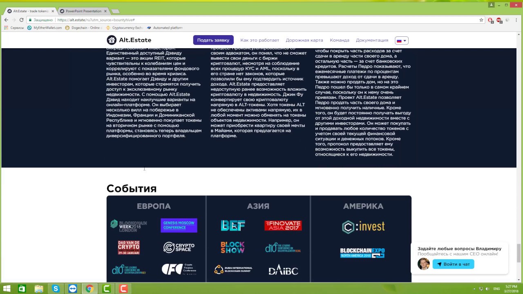Open Как это работает section
This screenshot has width=523, height=294.
tap(260, 40)
